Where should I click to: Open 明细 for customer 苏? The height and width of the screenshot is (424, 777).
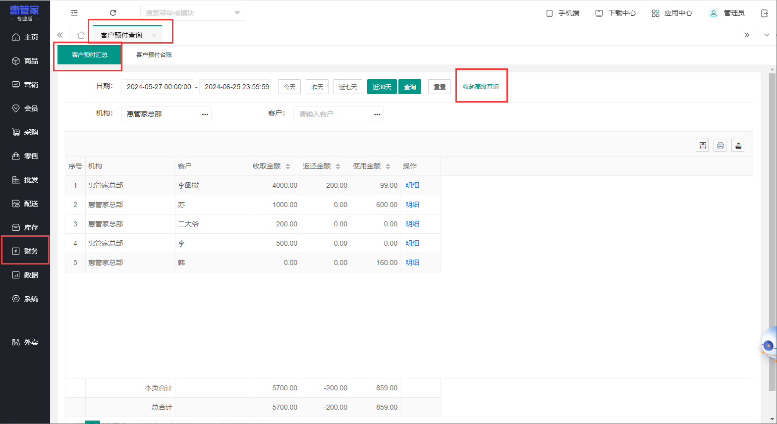pos(412,205)
